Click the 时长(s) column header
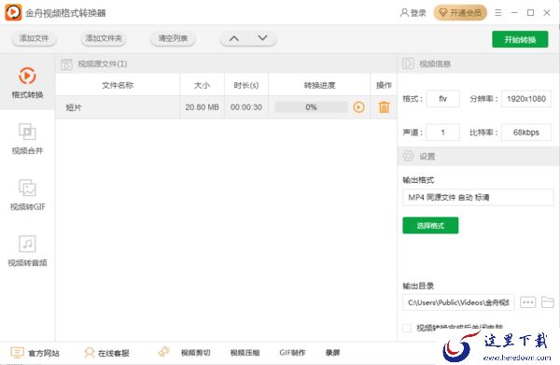Screen dimensions: 560x365 pyautogui.click(x=246, y=85)
